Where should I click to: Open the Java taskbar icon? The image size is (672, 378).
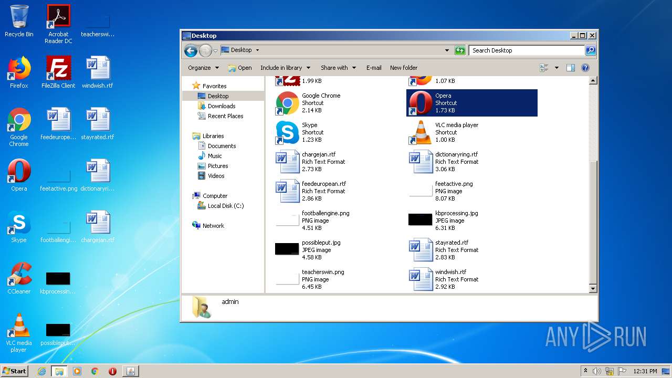point(131,371)
